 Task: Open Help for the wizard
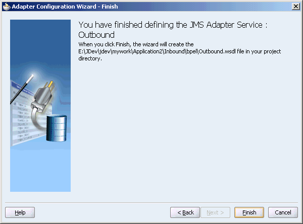pos(20,212)
